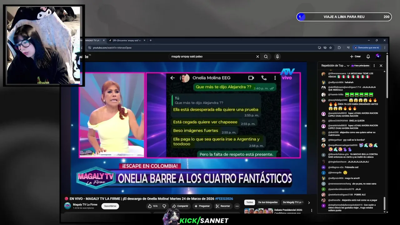Click chat user @RicardoPalma-g2e message

tap(350, 156)
